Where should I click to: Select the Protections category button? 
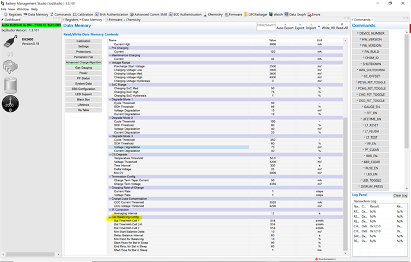coord(83,51)
